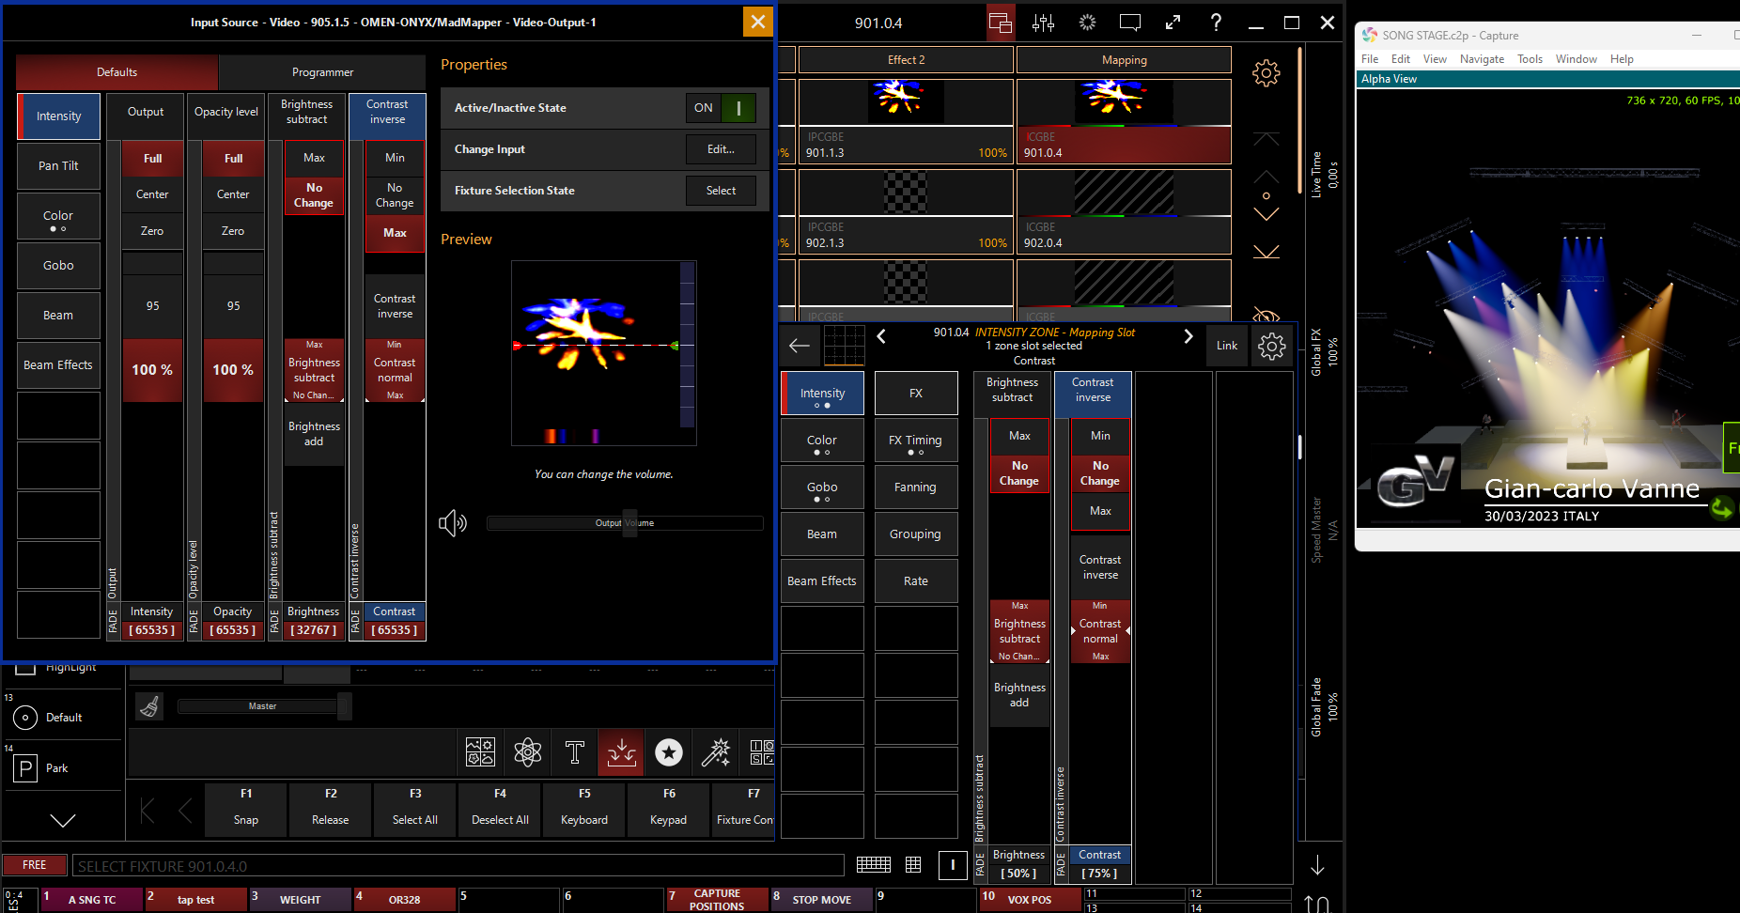Toggle Active/Inactive State ON switch

(x=721, y=108)
